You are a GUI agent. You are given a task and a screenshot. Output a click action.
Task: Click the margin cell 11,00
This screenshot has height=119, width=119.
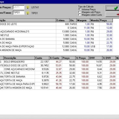coord(83,28)
